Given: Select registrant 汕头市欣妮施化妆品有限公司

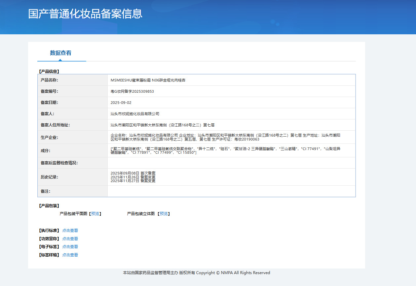Looking at the screenshot, I should tap(135, 114).
